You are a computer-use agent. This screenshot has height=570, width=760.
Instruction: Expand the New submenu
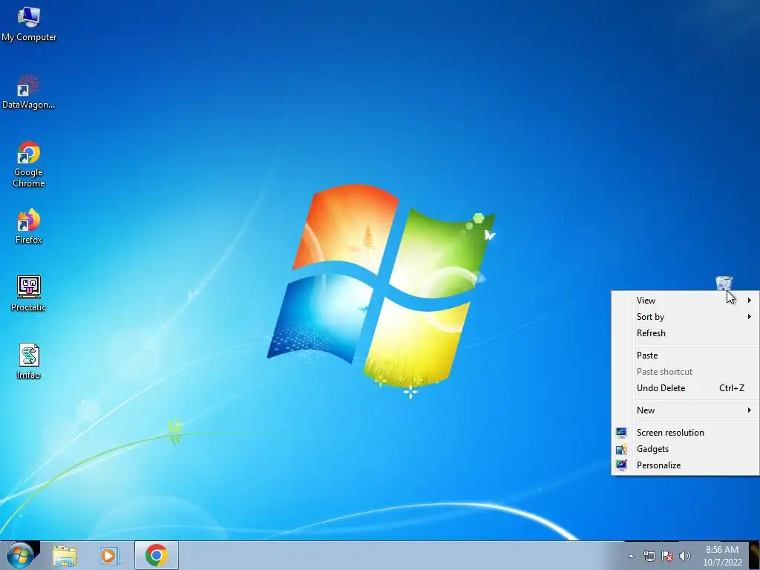685,410
